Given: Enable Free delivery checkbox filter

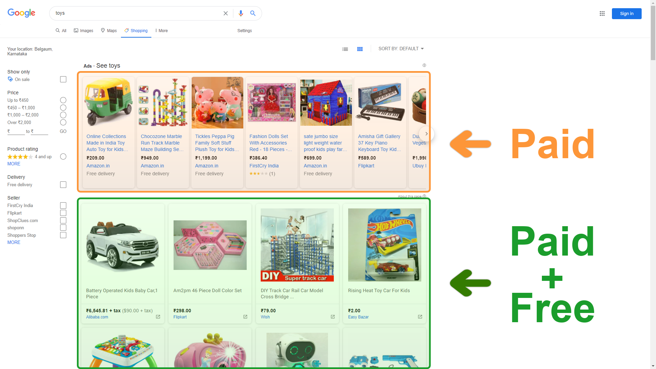Looking at the screenshot, I should click(63, 184).
